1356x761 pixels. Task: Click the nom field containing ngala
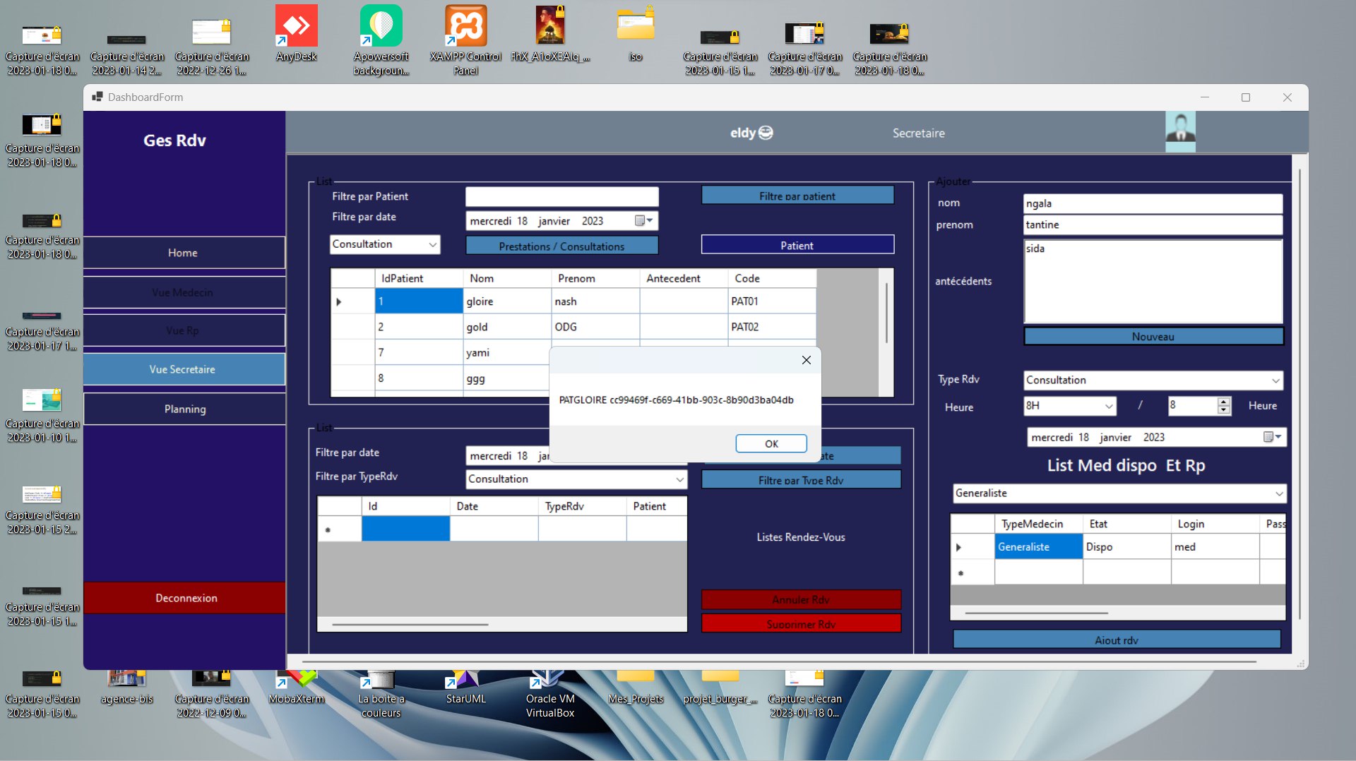coord(1153,203)
